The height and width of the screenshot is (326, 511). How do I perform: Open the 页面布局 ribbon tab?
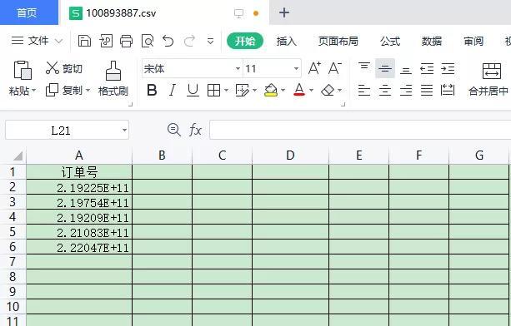tap(338, 41)
